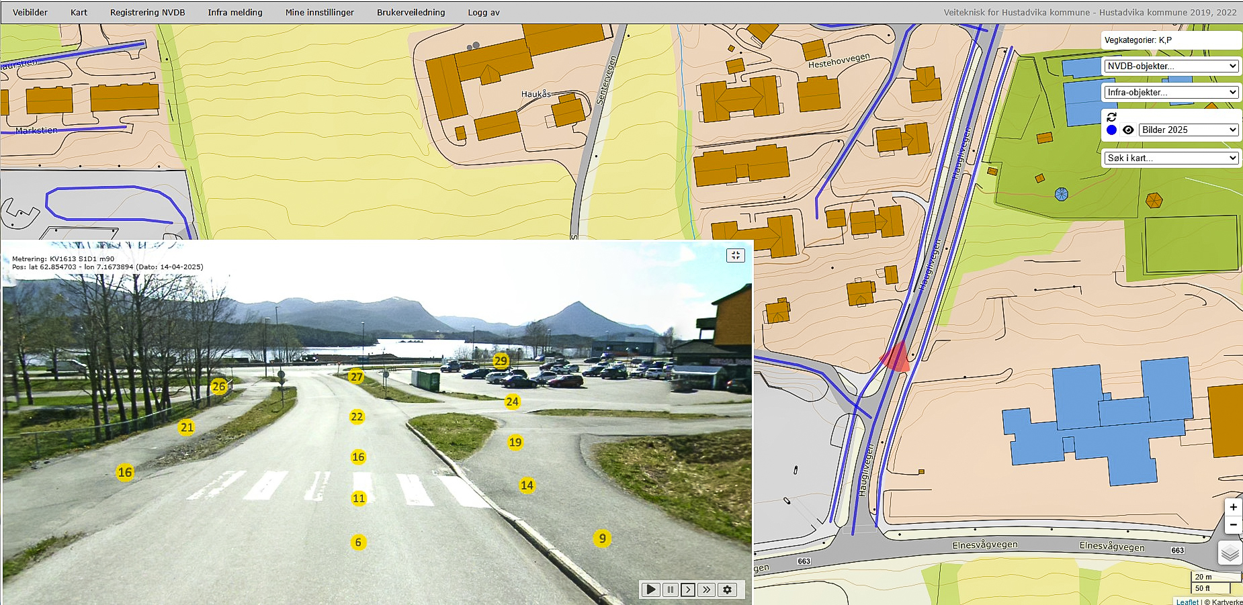
Task: Expand the Bilder 2025 dropdown
Action: [1188, 130]
